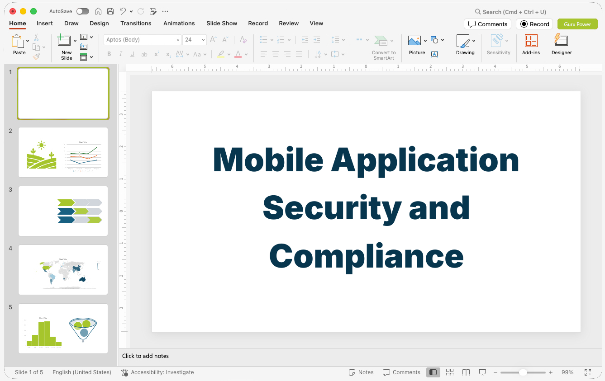Open the Layout dropdown
605x381 pixels.
pyautogui.click(x=86, y=37)
